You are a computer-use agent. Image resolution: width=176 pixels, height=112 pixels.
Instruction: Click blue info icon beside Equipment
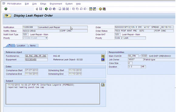click(x=103, y=59)
